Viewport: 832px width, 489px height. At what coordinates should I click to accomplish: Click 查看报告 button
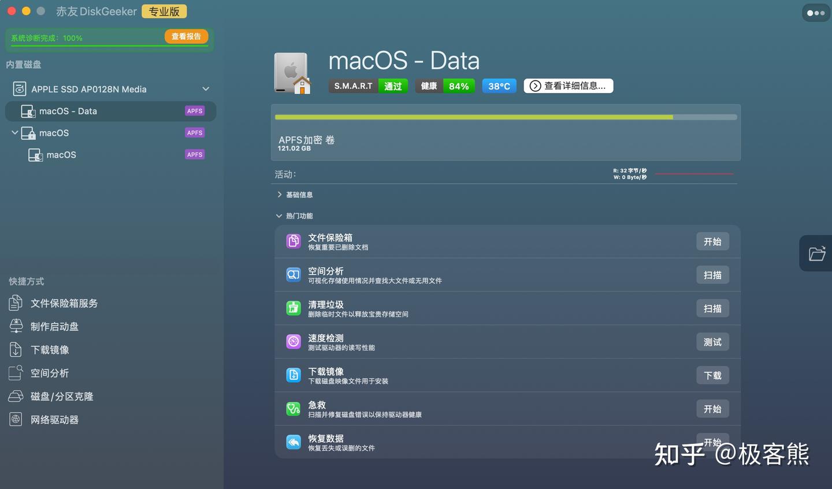coord(186,36)
